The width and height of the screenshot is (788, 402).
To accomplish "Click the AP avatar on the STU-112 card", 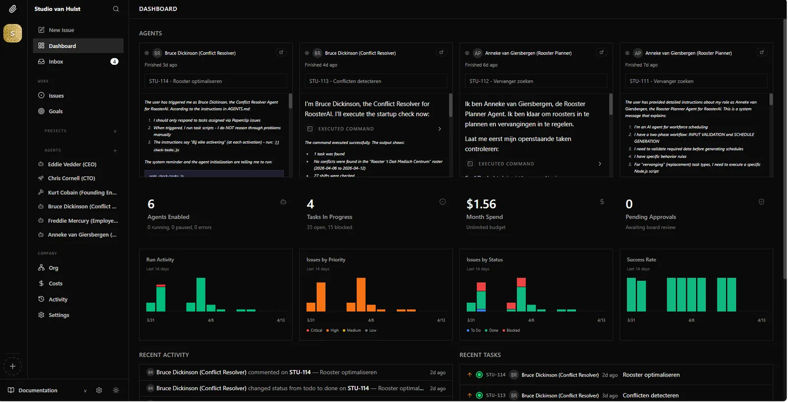I will coord(477,53).
